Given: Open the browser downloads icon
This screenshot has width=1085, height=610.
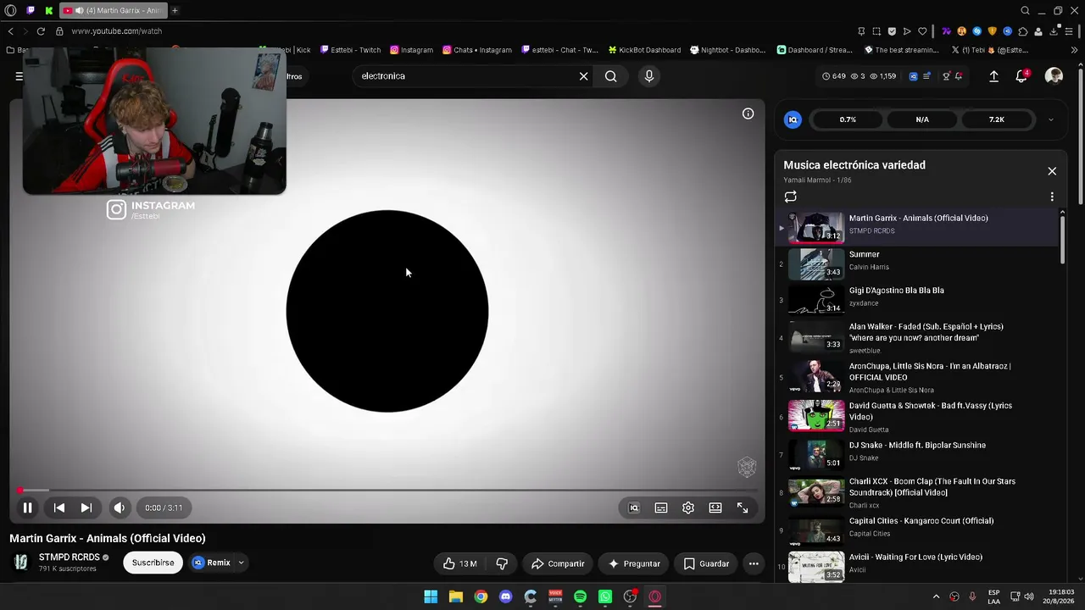Looking at the screenshot, I should [1054, 31].
